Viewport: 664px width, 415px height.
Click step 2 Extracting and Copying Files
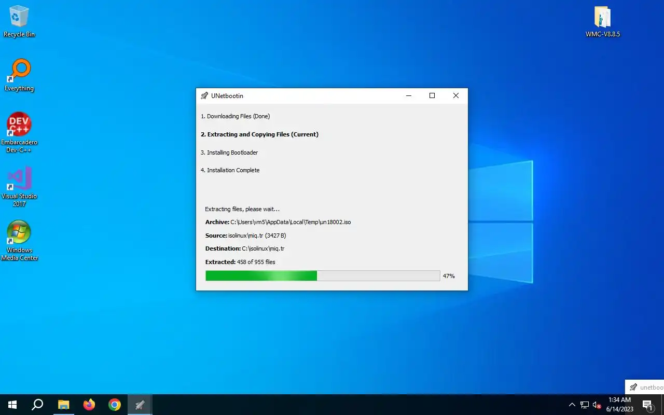point(260,134)
